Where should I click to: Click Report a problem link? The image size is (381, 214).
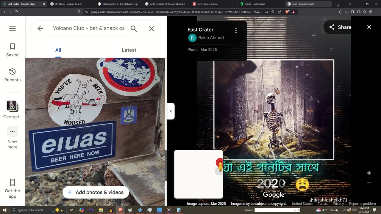pos(362,204)
